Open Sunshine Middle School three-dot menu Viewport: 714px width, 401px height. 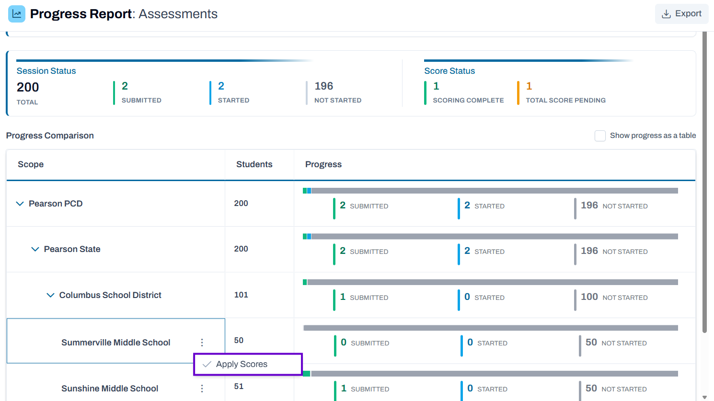click(x=202, y=389)
